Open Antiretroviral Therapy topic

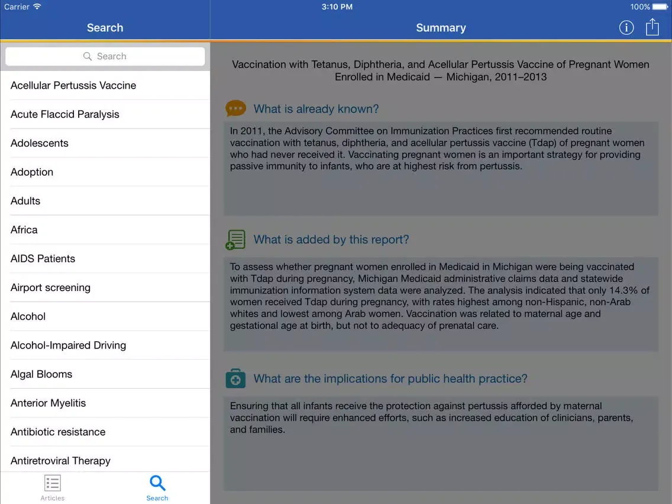click(105, 460)
